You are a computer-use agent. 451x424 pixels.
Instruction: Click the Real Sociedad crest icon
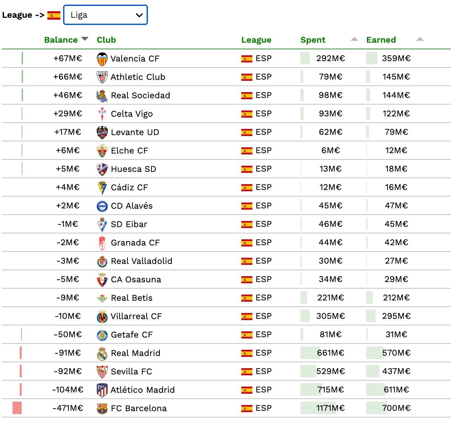pos(102,96)
